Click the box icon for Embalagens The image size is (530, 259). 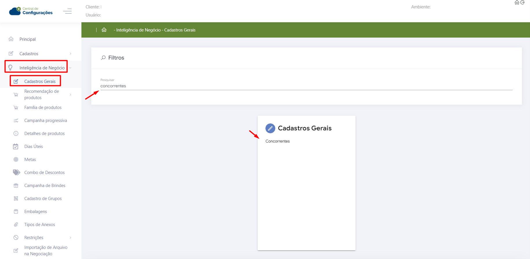16,212
